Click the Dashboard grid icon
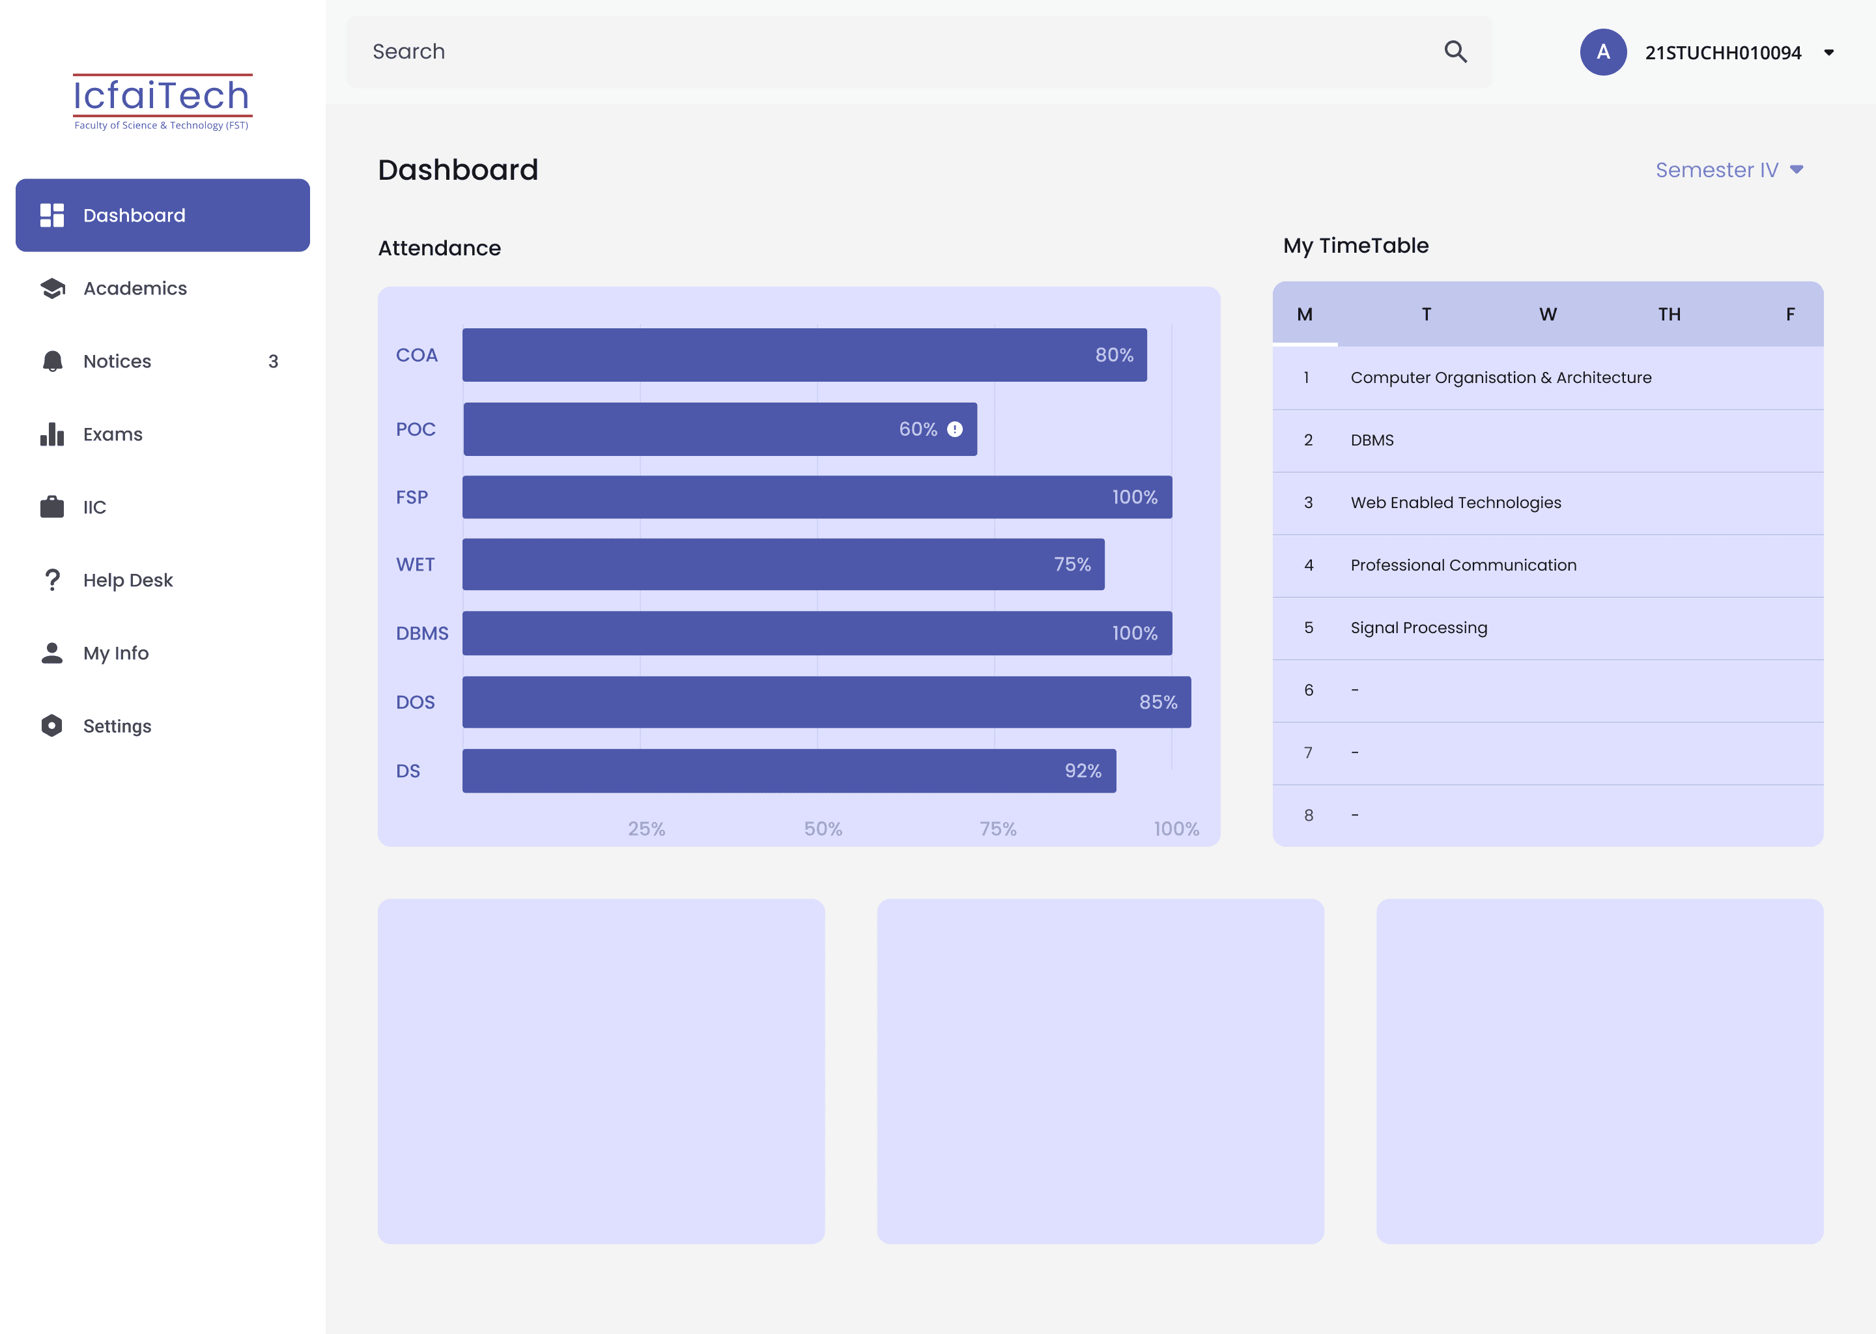Image resolution: width=1876 pixels, height=1334 pixels. [x=51, y=215]
